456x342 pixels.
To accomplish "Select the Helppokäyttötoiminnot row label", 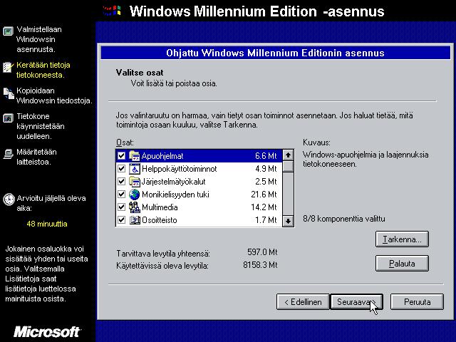I will [x=179, y=169].
